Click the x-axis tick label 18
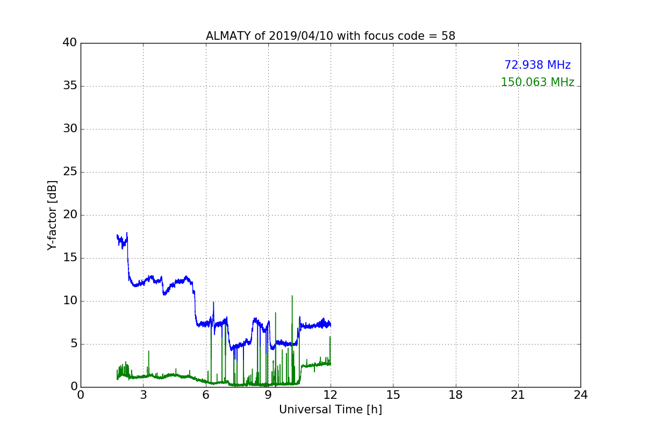Image resolution: width=645 pixels, height=430 pixels. [x=455, y=395]
